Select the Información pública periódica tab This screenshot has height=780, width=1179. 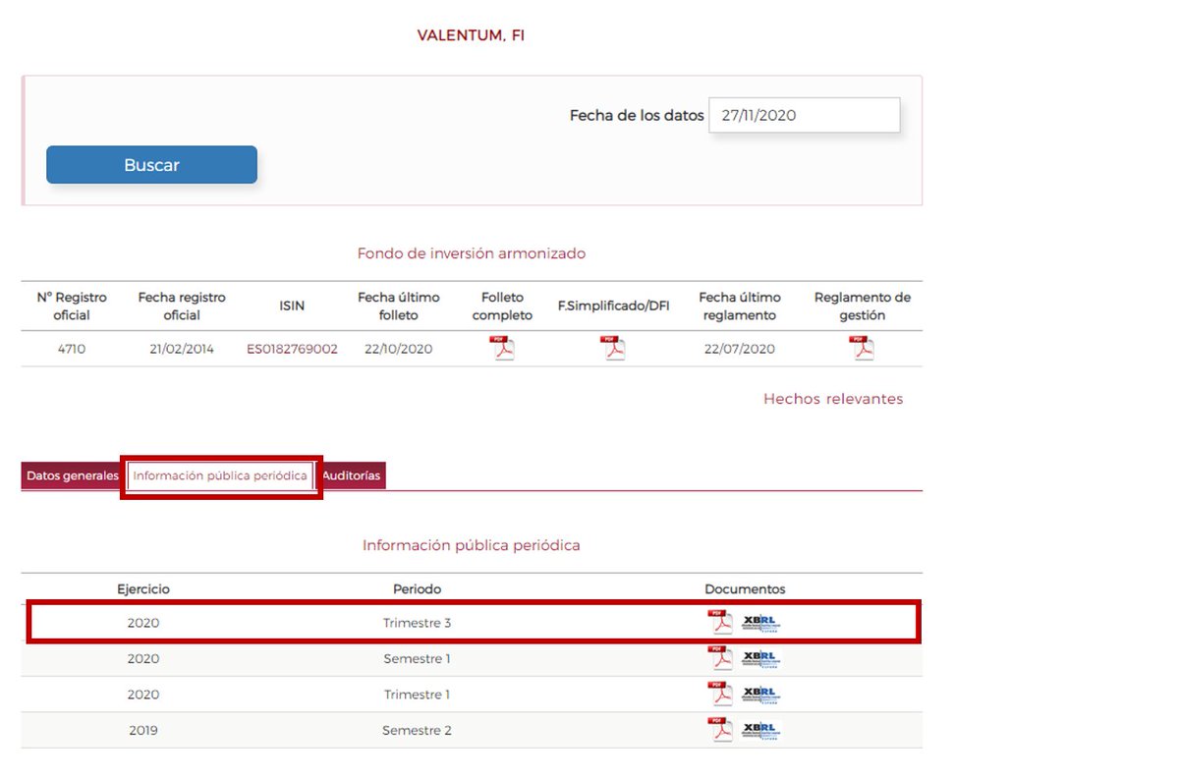[x=220, y=475]
